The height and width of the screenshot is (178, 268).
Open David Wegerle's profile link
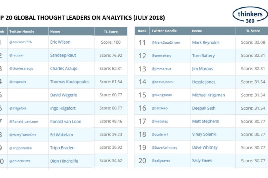point(63,95)
